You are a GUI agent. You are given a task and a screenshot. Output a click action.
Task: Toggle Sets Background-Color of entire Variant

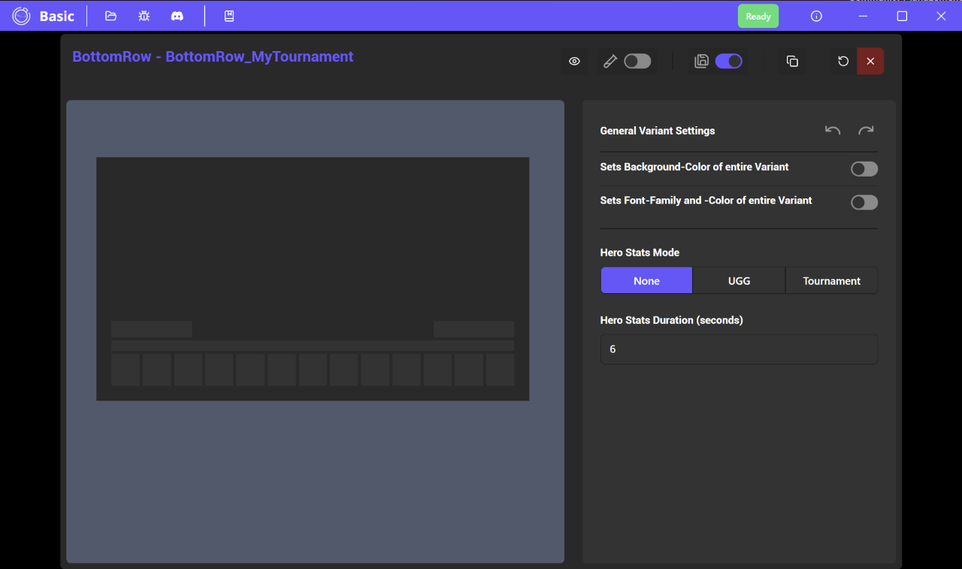coord(864,169)
